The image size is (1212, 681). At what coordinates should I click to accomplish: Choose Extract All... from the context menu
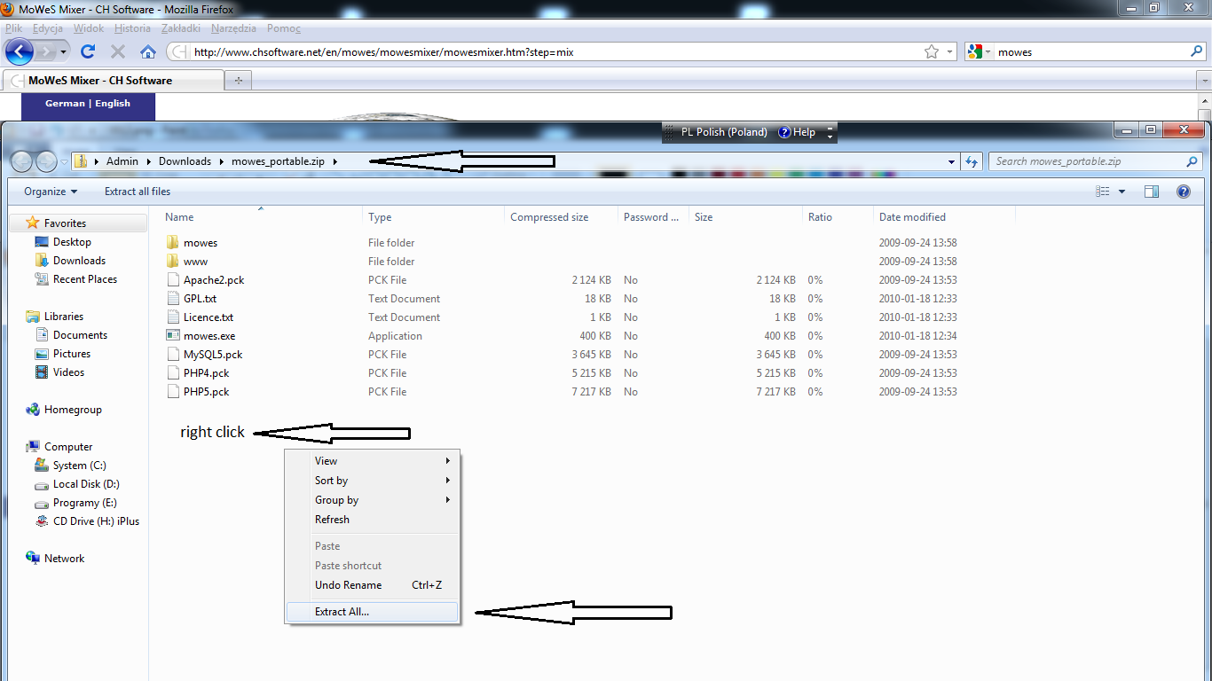click(x=372, y=612)
